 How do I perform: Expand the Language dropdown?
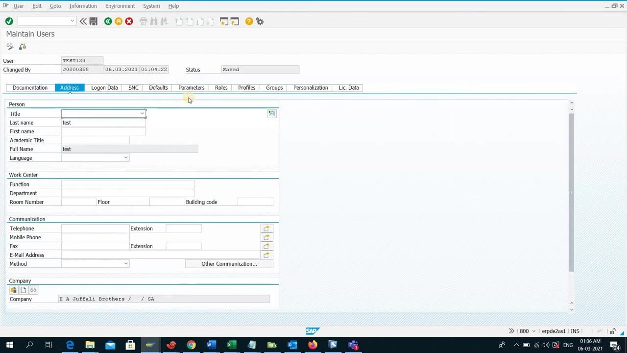pos(126,158)
